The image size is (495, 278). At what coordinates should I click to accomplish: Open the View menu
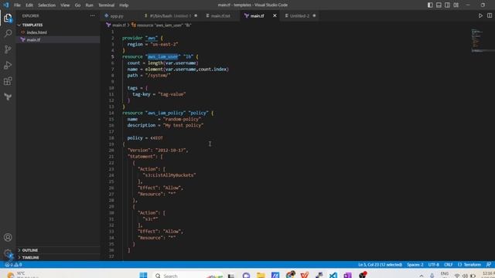[65, 5]
